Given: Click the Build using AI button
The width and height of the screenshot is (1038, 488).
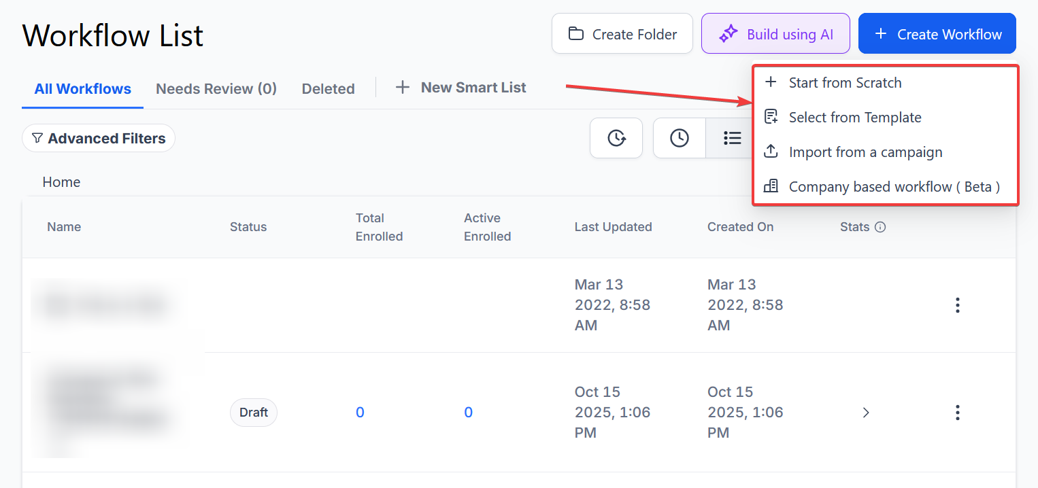Looking at the screenshot, I should [x=775, y=34].
